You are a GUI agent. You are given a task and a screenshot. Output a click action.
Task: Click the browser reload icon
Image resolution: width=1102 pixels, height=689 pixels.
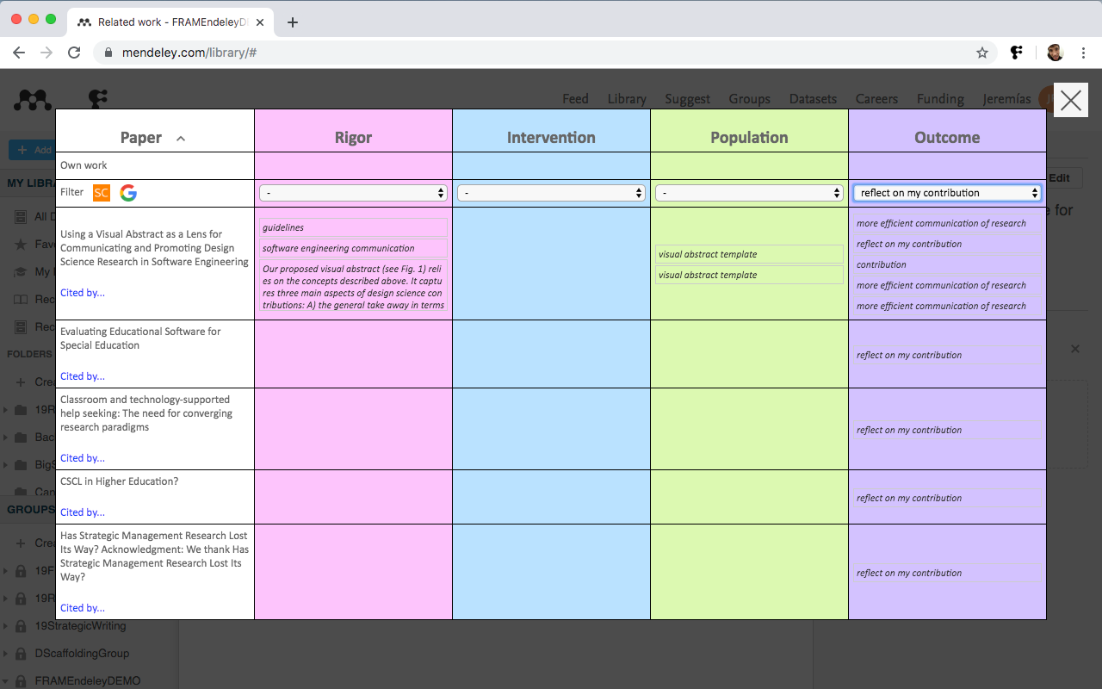point(74,53)
